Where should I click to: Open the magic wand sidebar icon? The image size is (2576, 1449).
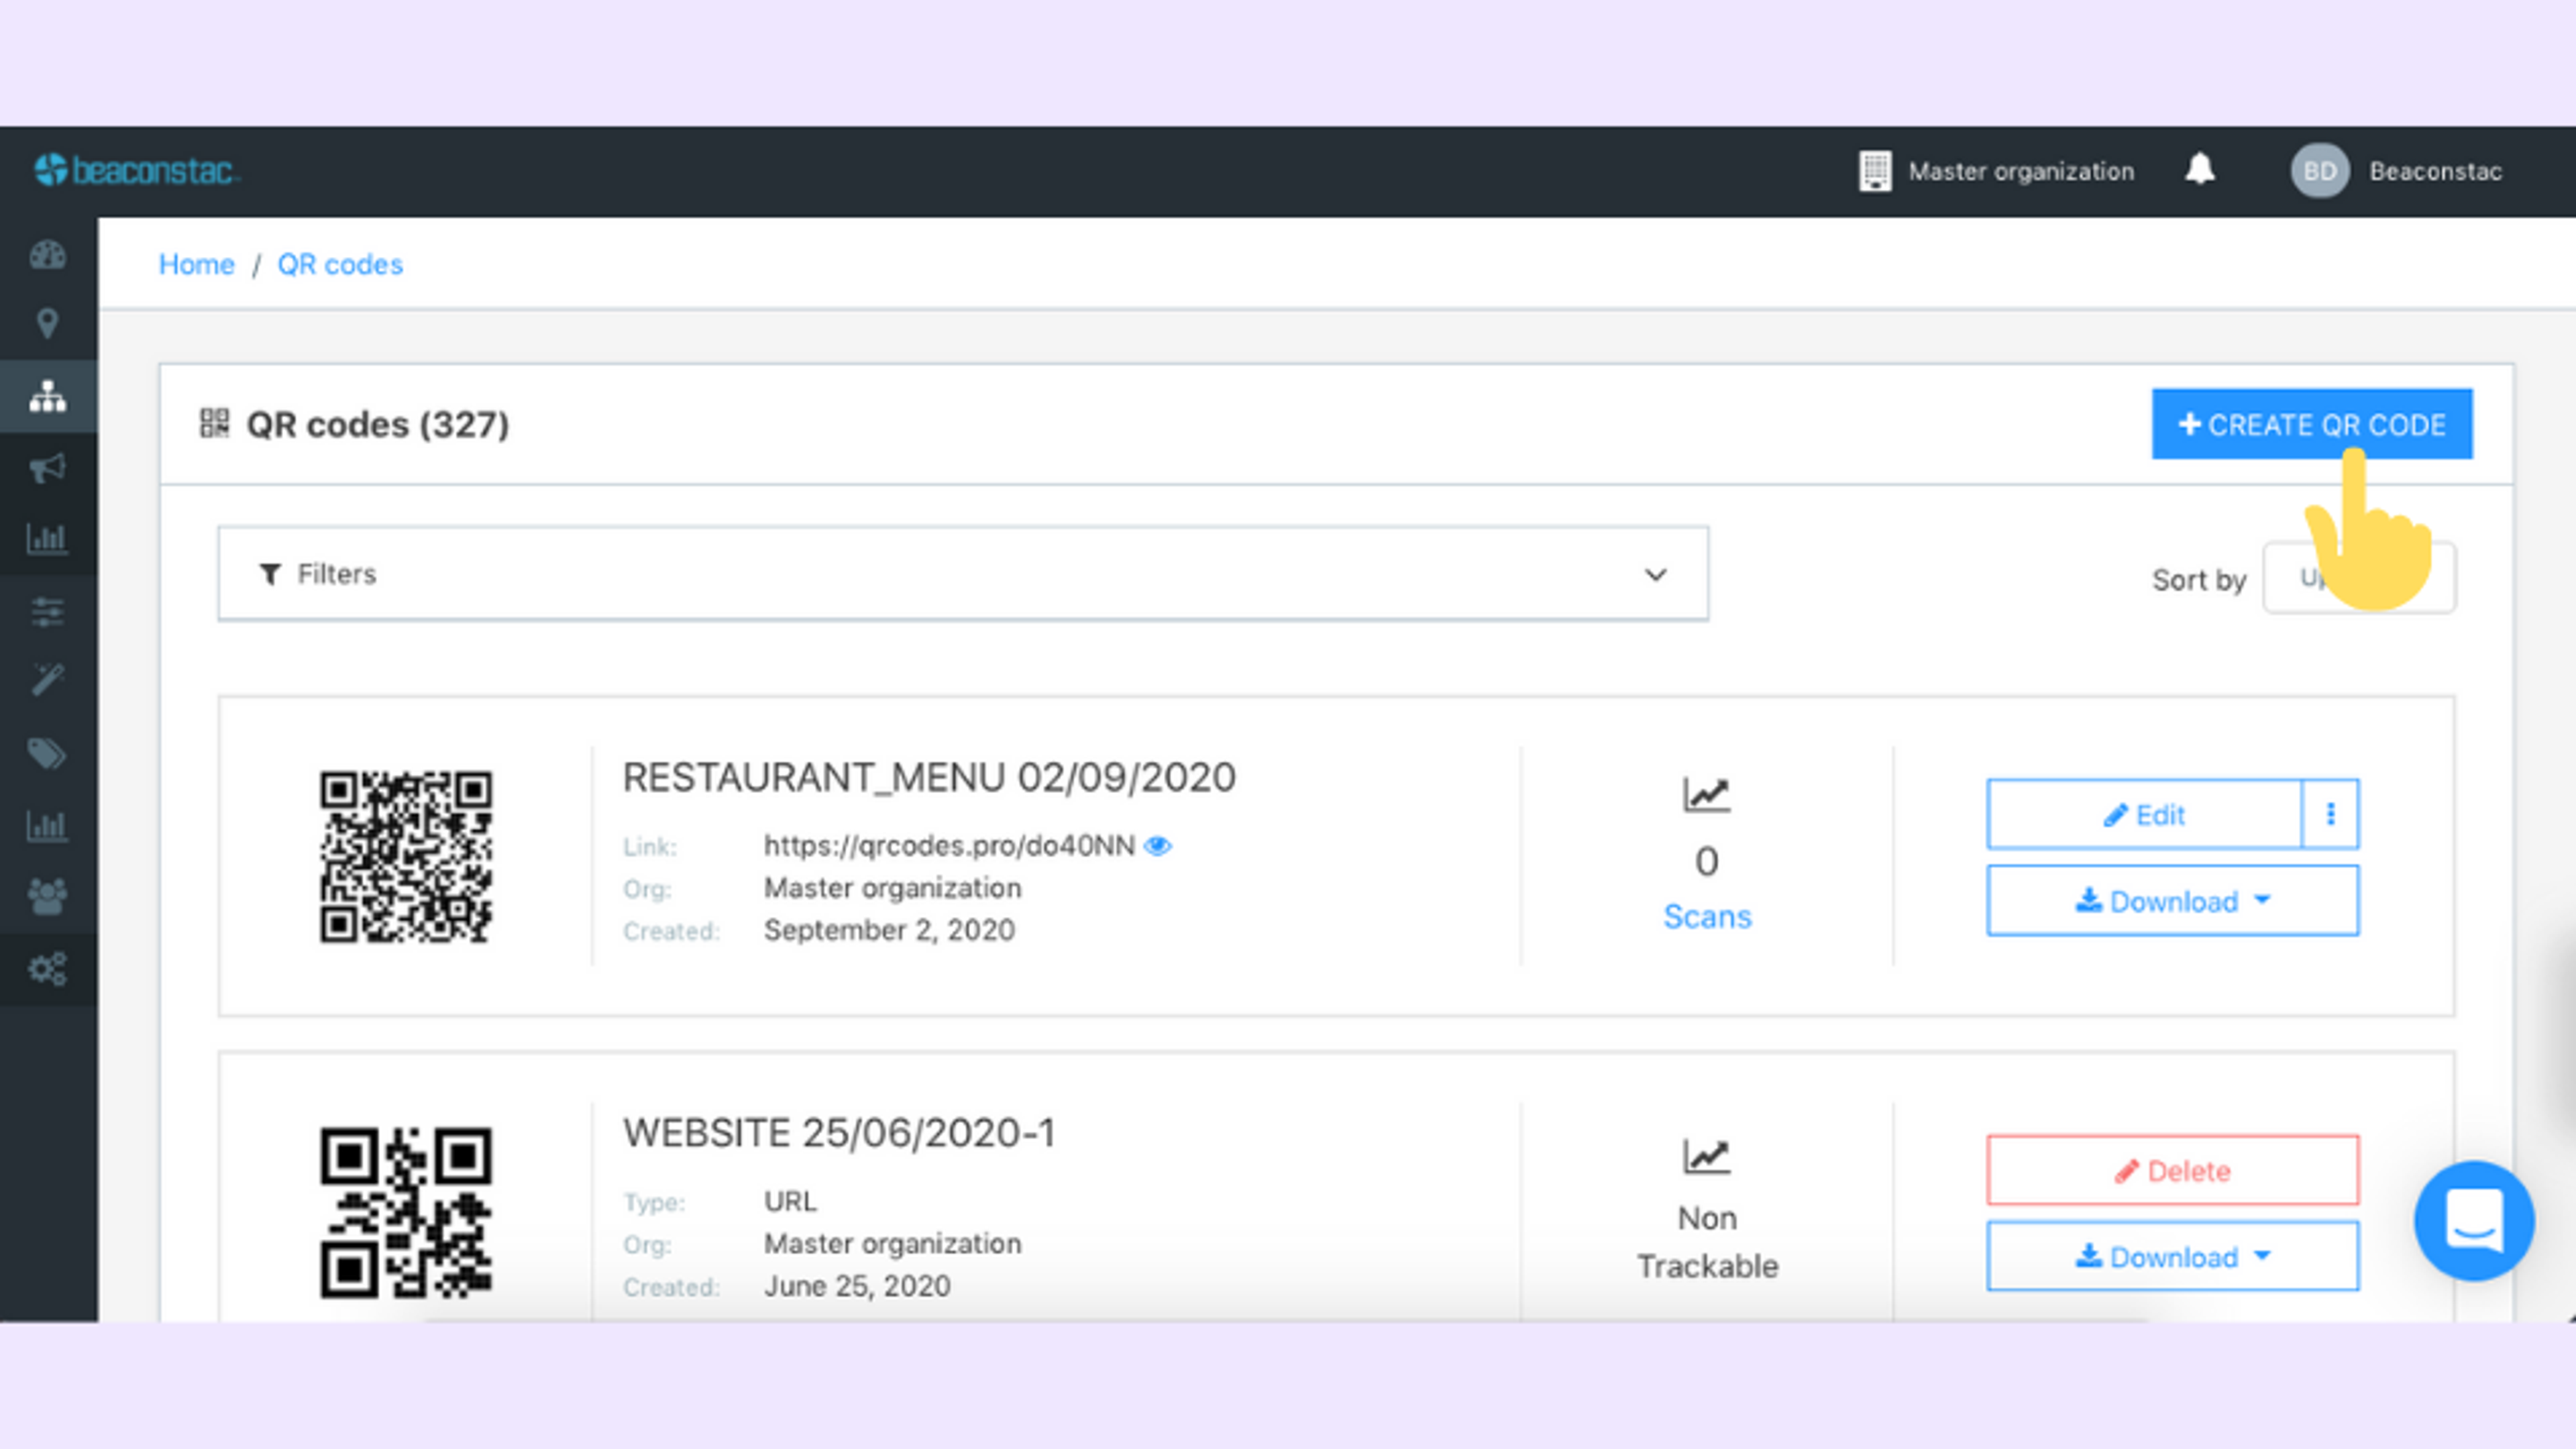pos(47,680)
